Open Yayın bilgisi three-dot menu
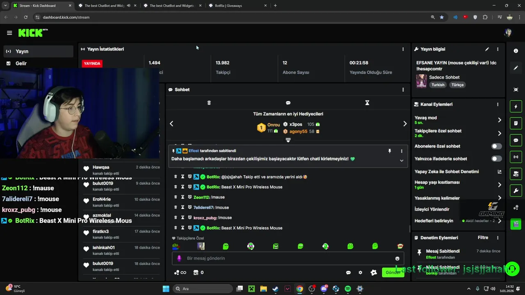525x295 pixels. pos(498,49)
